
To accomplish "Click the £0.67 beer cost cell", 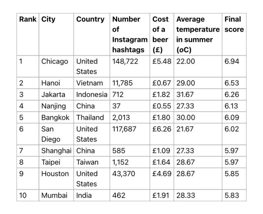I will click(161, 83).
